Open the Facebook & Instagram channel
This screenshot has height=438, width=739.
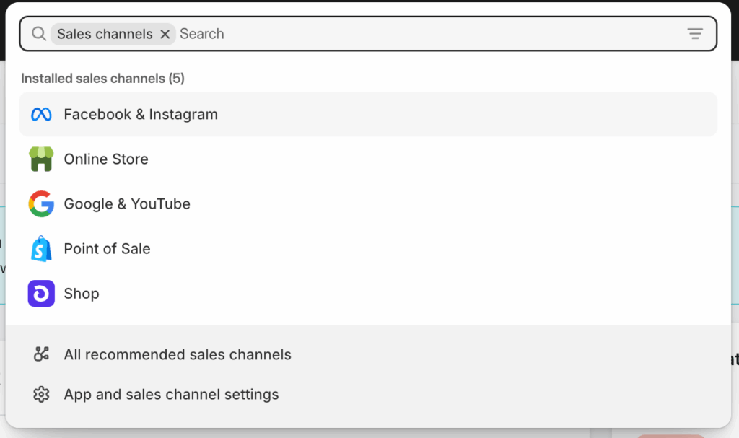(x=141, y=115)
